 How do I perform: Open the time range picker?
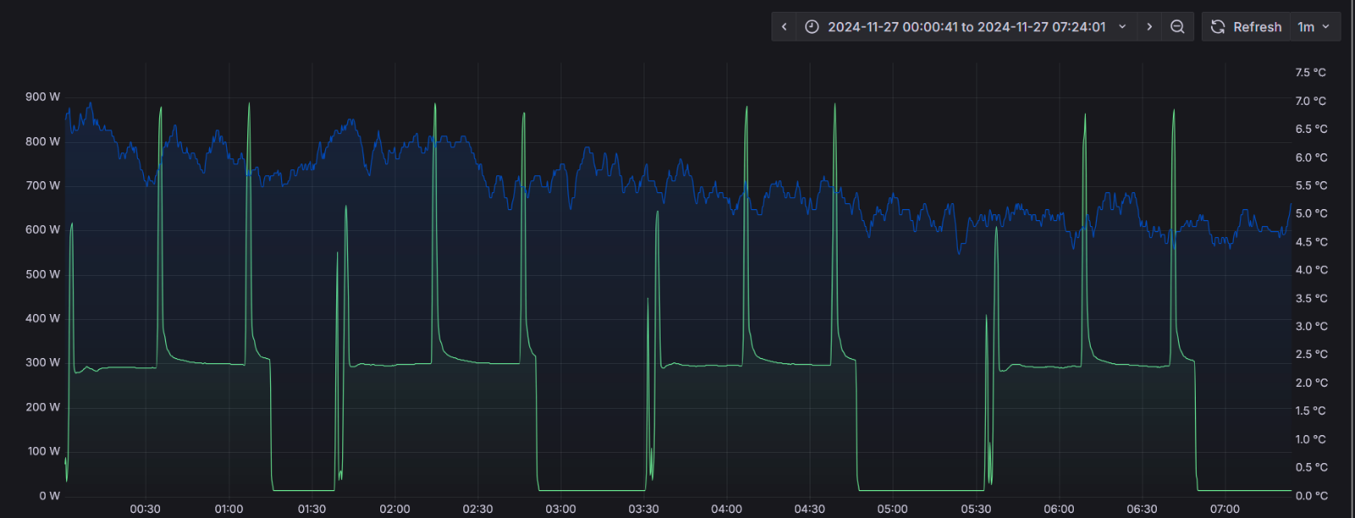[966, 27]
